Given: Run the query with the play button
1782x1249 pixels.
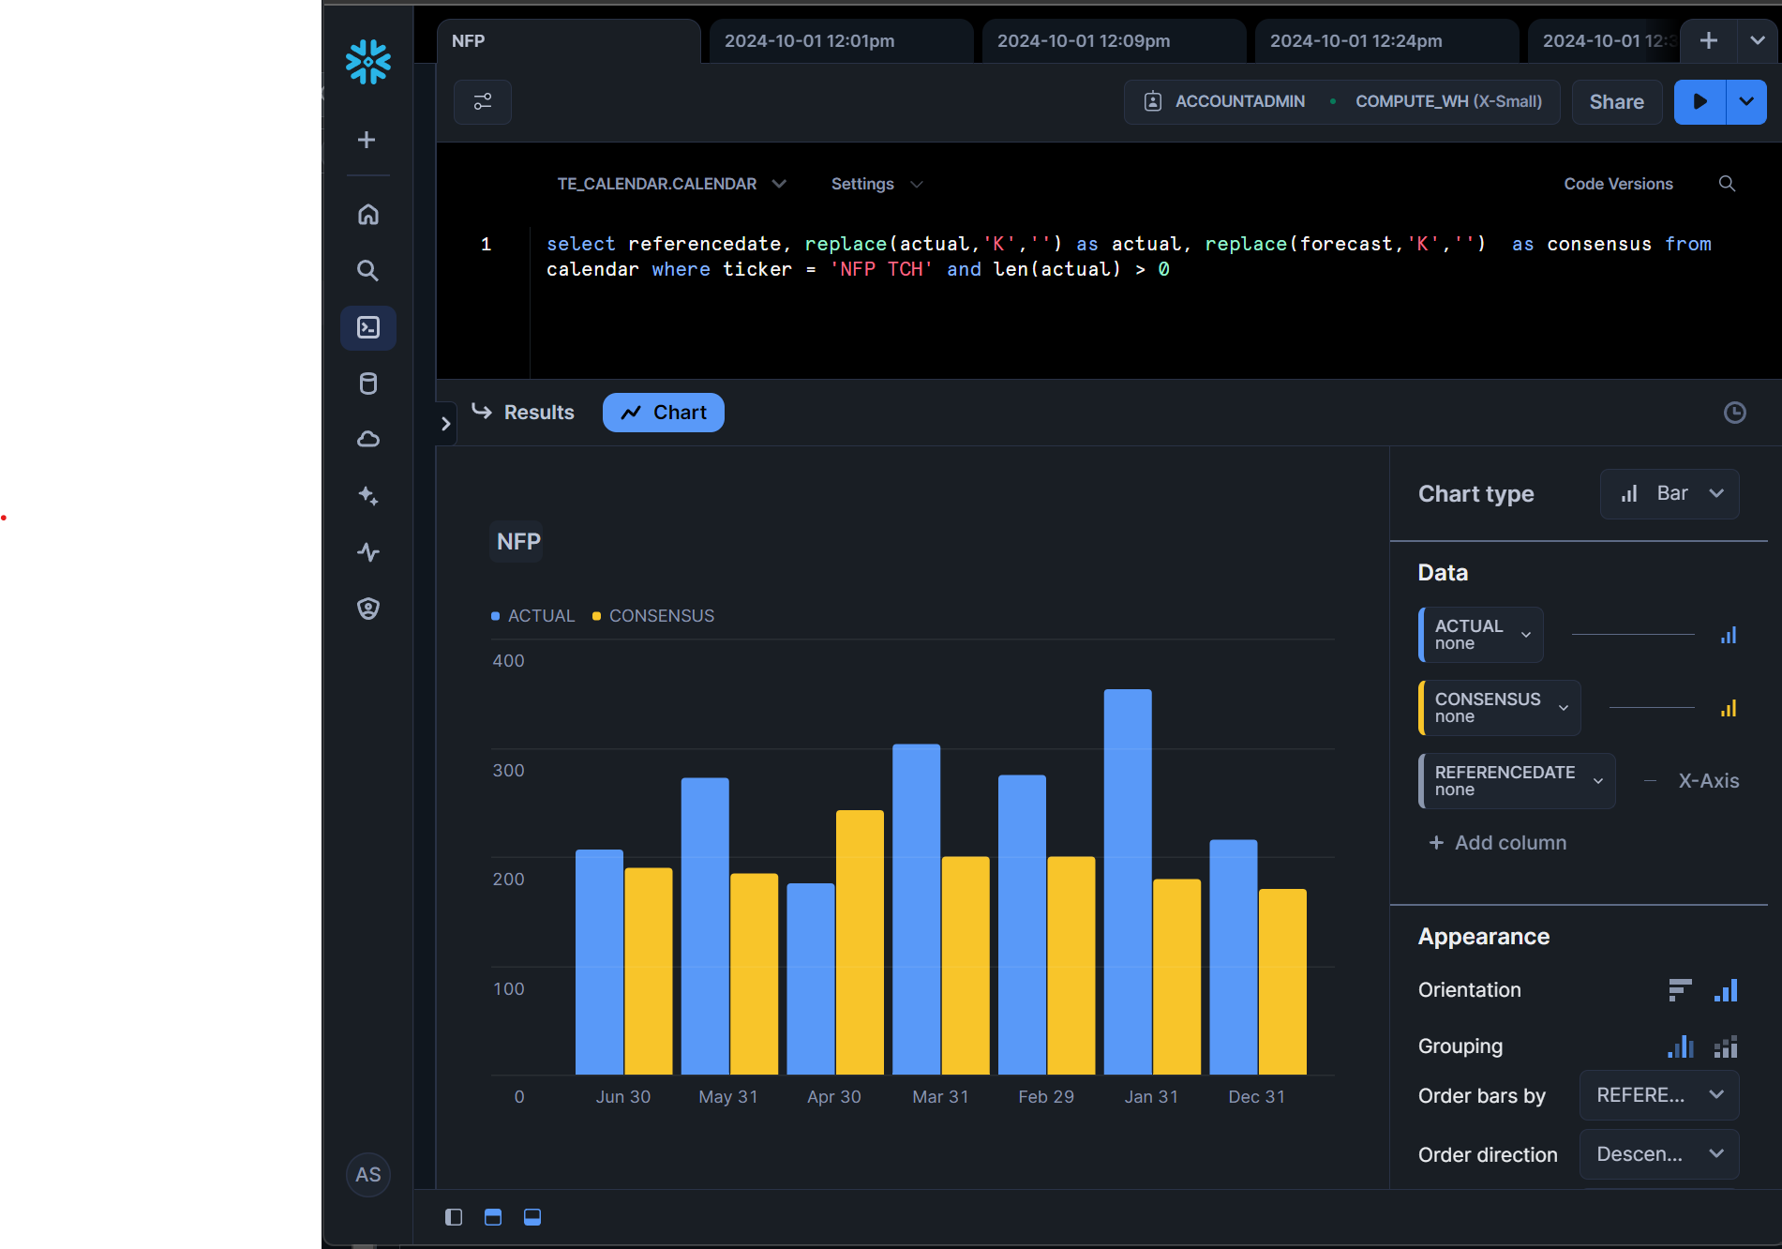Looking at the screenshot, I should [1700, 101].
